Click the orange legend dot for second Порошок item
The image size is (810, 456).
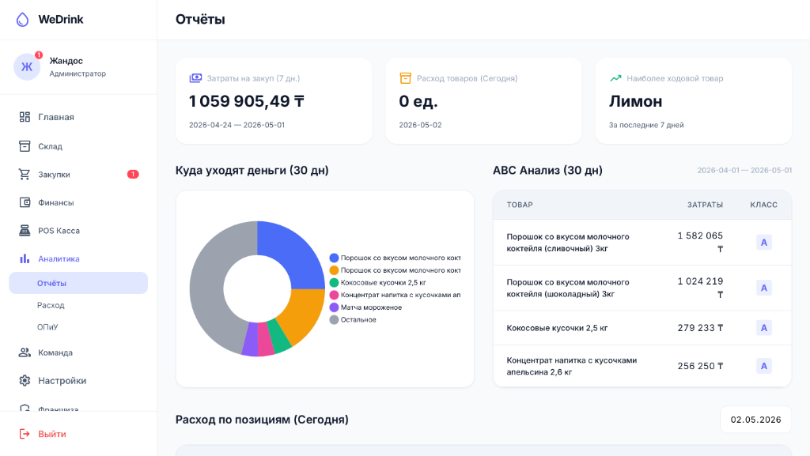coord(334,270)
